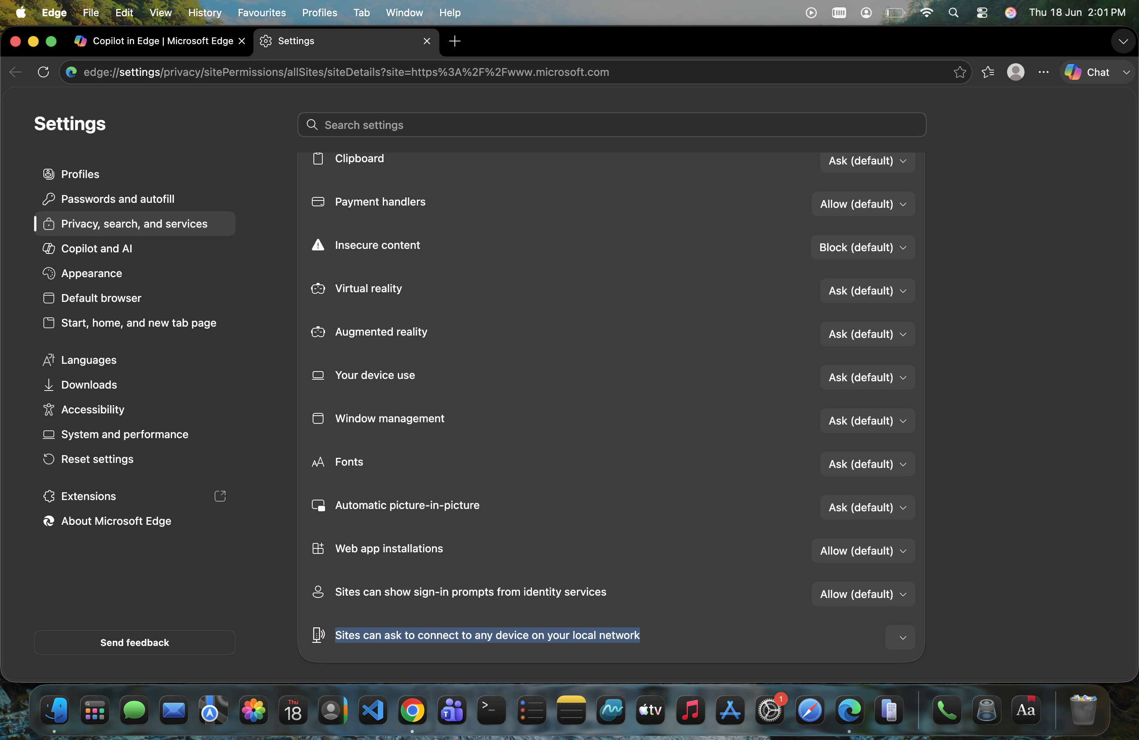Open Control Centre in menu bar
Screen dimensions: 1139x740
pyautogui.click(x=982, y=13)
